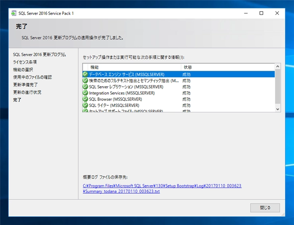Screen dimensions: 294x225
Task: Click green check icon beside 検索のためのフルテキスト抽出
Action: [85, 81]
